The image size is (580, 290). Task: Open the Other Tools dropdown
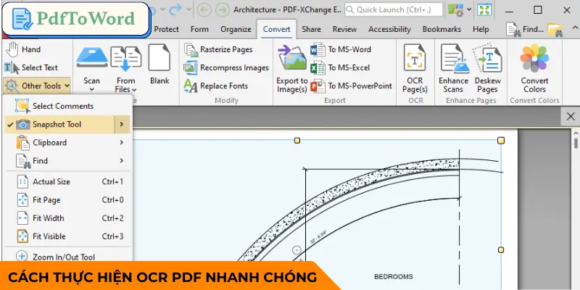pyautogui.click(x=37, y=86)
